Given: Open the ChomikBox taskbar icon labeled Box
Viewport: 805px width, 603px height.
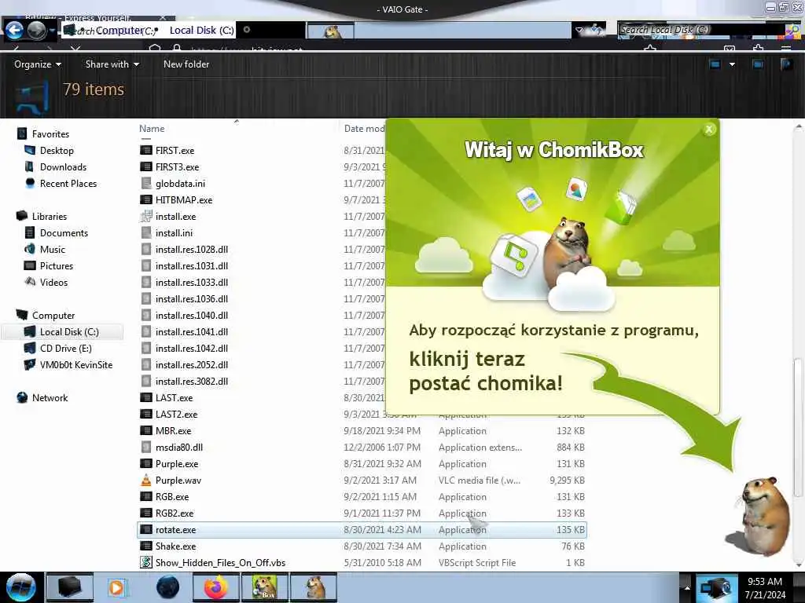Looking at the screenshot, I should click(x=264, y=587).
